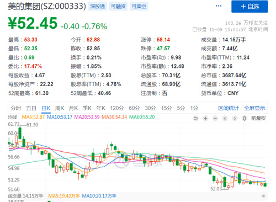The width and height of the screenshot is (276, 202).
Task: Switch to the 5分 chart tab
Action: click(181, 108)
